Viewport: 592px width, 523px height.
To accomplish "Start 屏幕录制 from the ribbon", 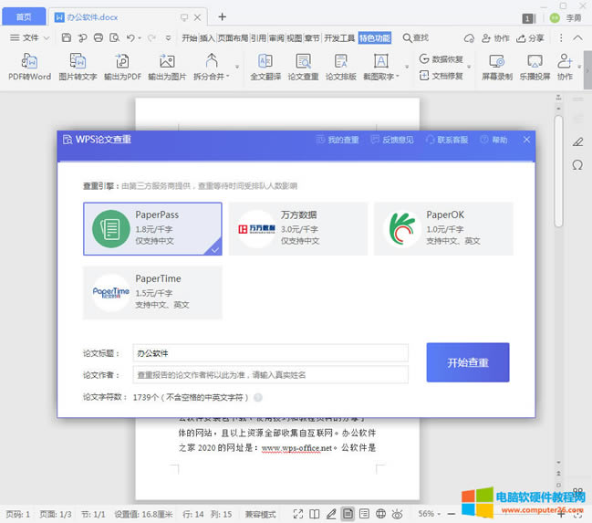I will click(x=496, y=60).
